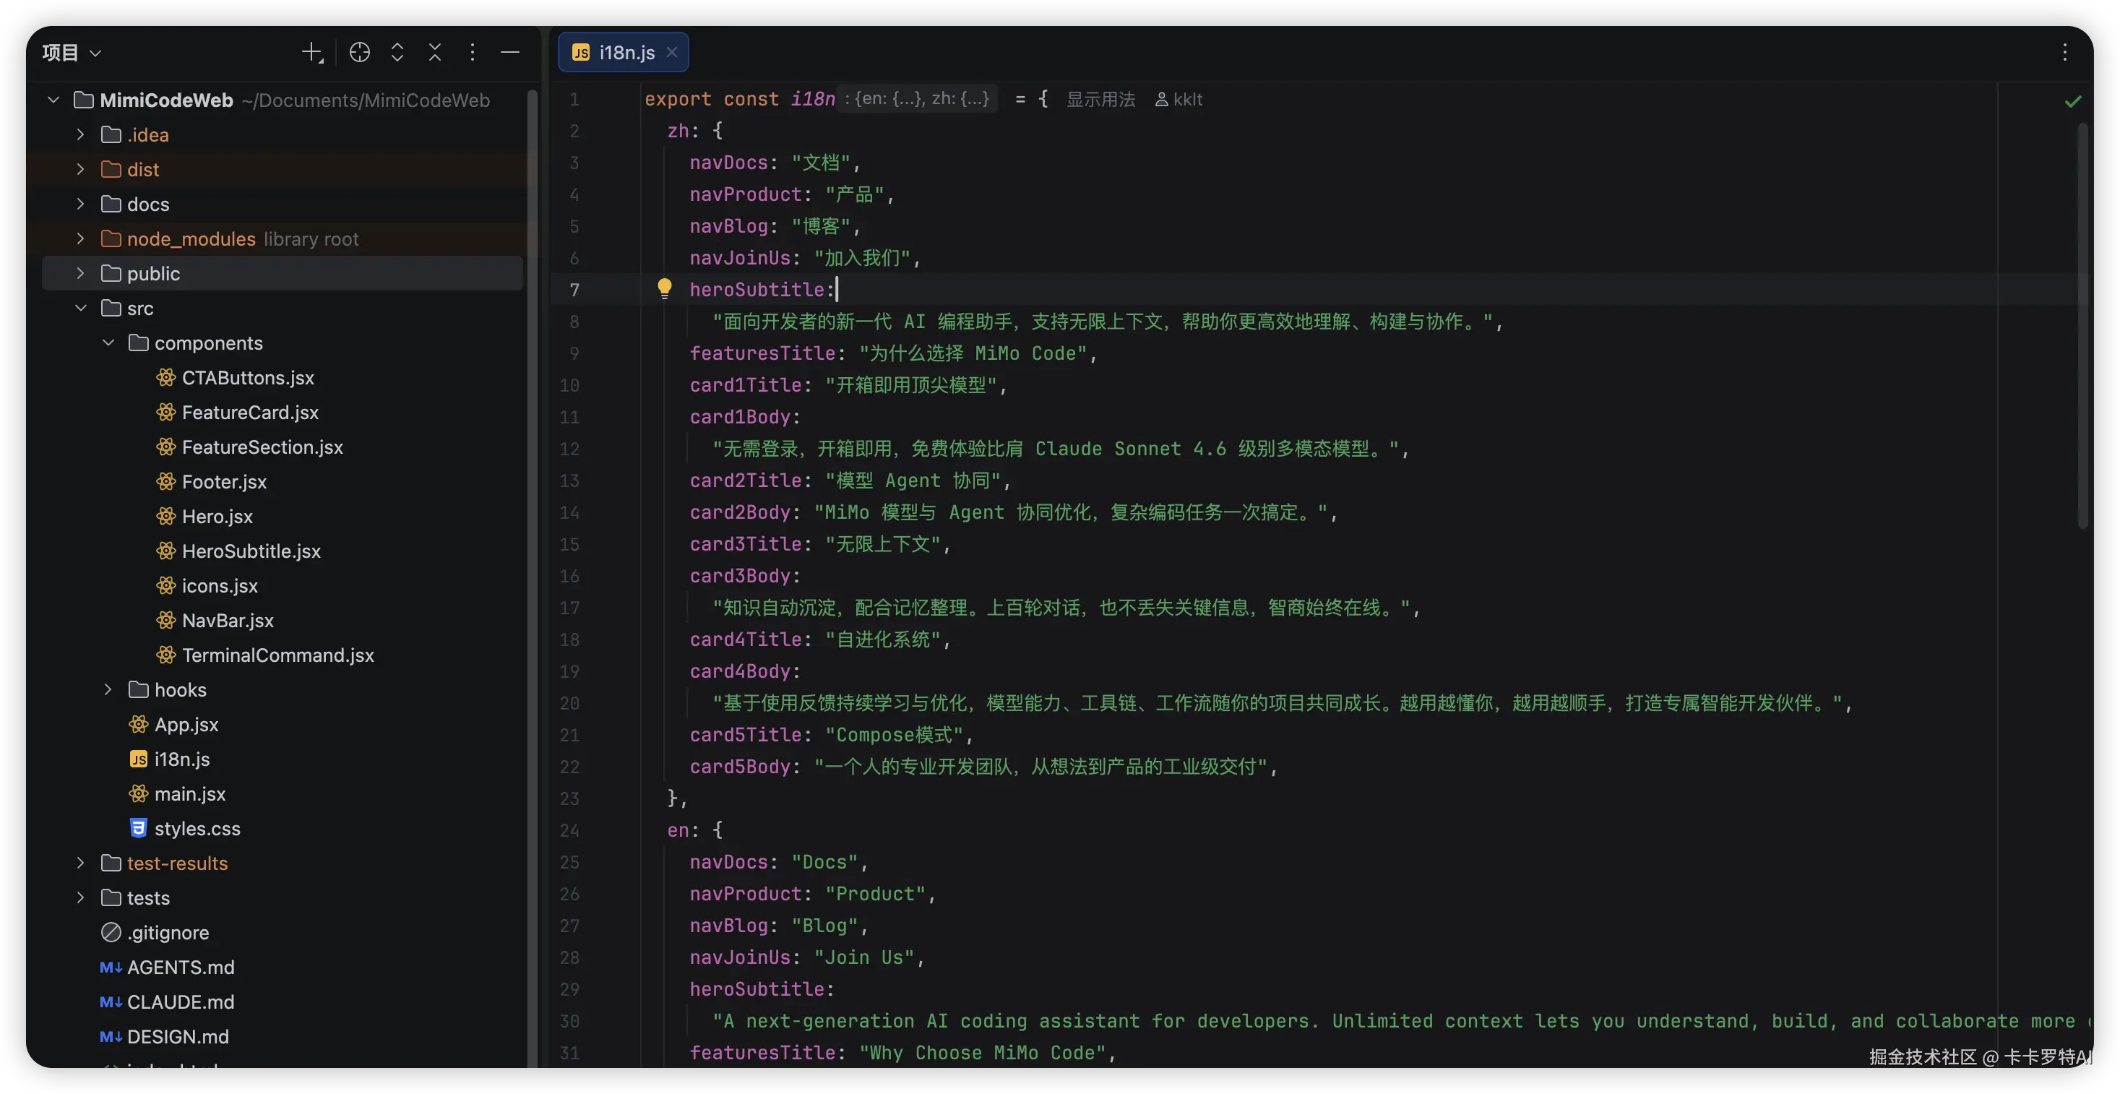The image size is (2120, 1094).
Task: Expand the docs folder
Action: pos(79,204)
